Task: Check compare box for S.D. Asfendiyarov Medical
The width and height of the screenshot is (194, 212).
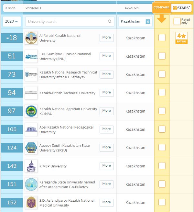Action: tap(162, 202)
